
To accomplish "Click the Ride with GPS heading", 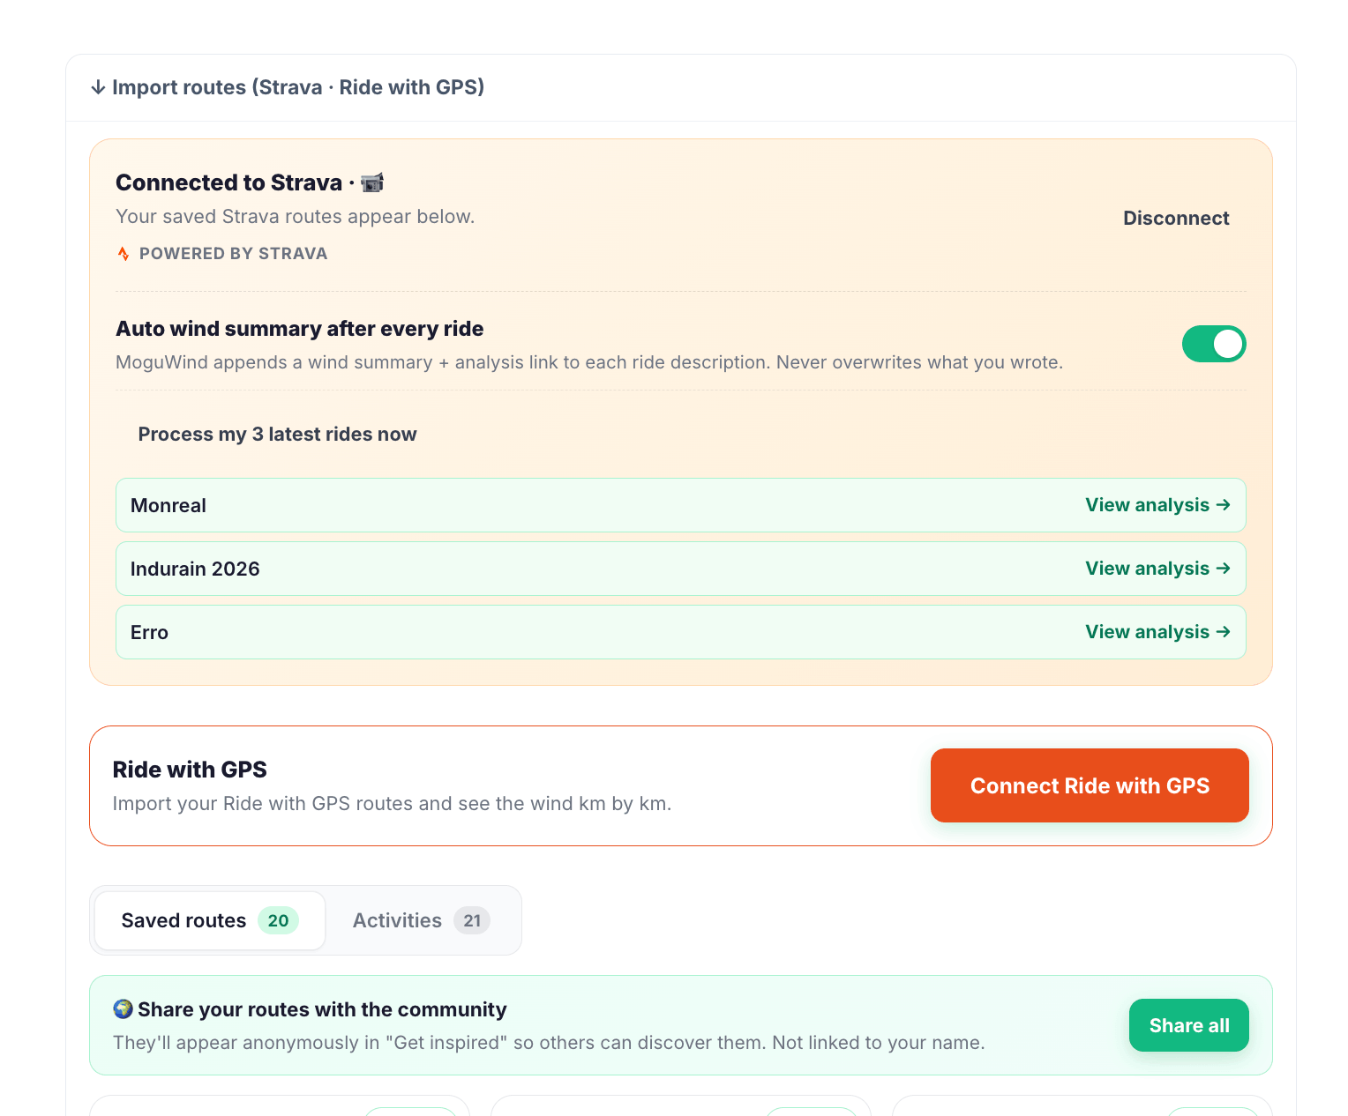I will coord(190,770).
